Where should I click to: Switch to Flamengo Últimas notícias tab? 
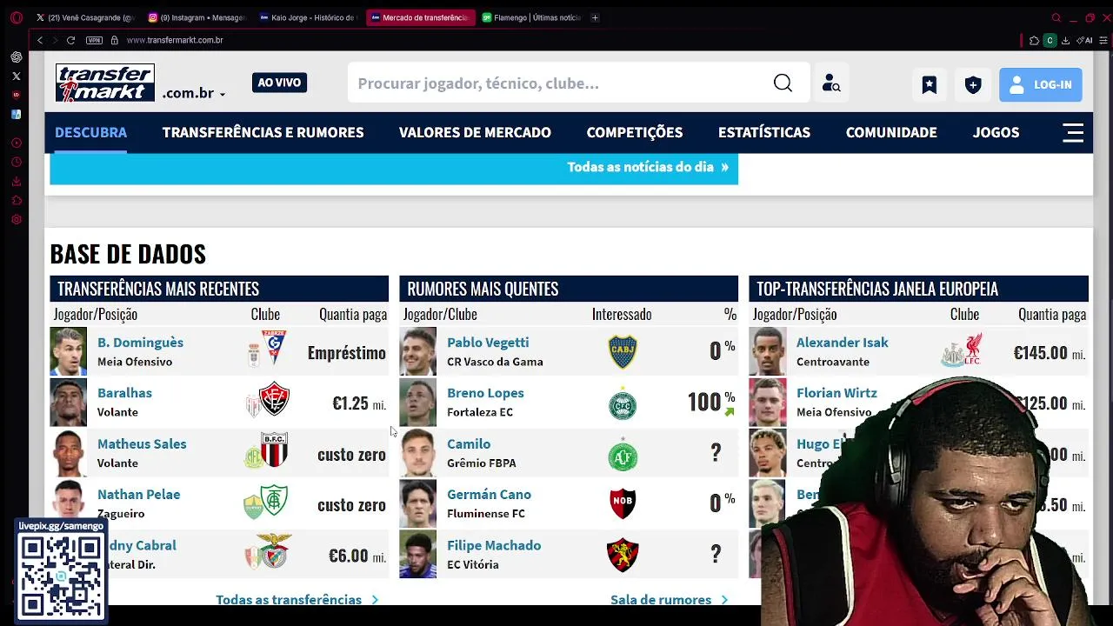coord(531,17)
